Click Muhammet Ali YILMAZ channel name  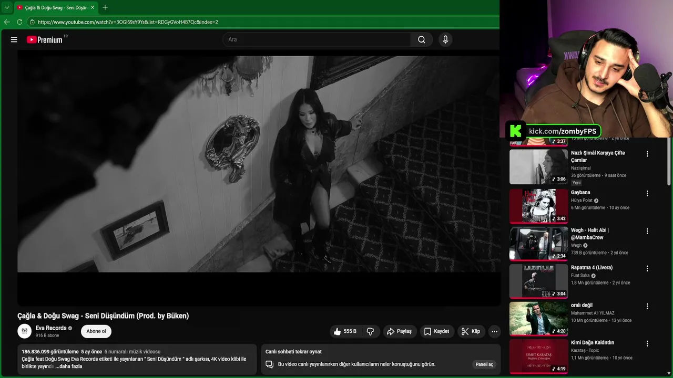point(593,313)
